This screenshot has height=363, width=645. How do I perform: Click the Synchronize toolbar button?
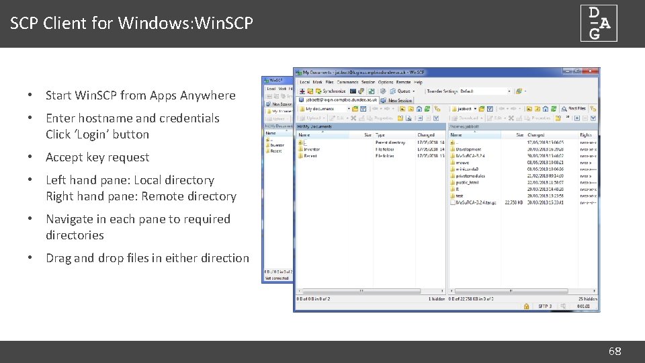(x=331, y=91)
